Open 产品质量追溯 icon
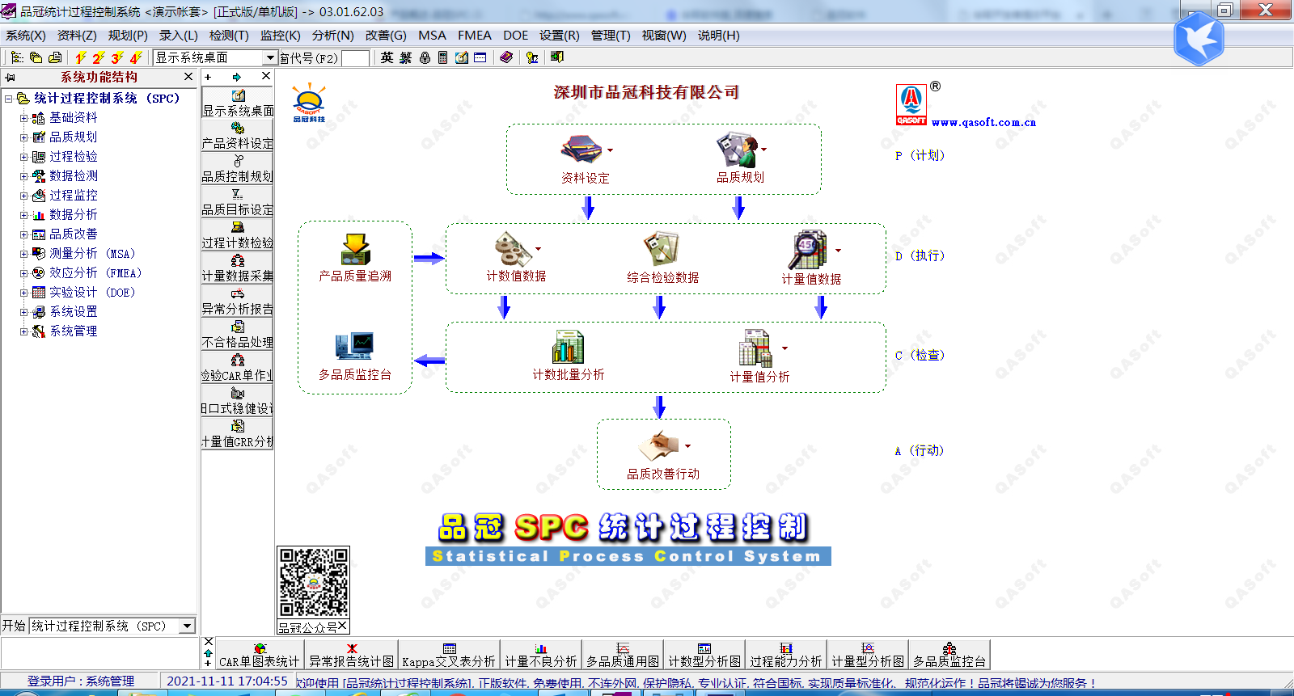Image resolution: width=1294 pixels, height=696 pixels. point(355,249)
